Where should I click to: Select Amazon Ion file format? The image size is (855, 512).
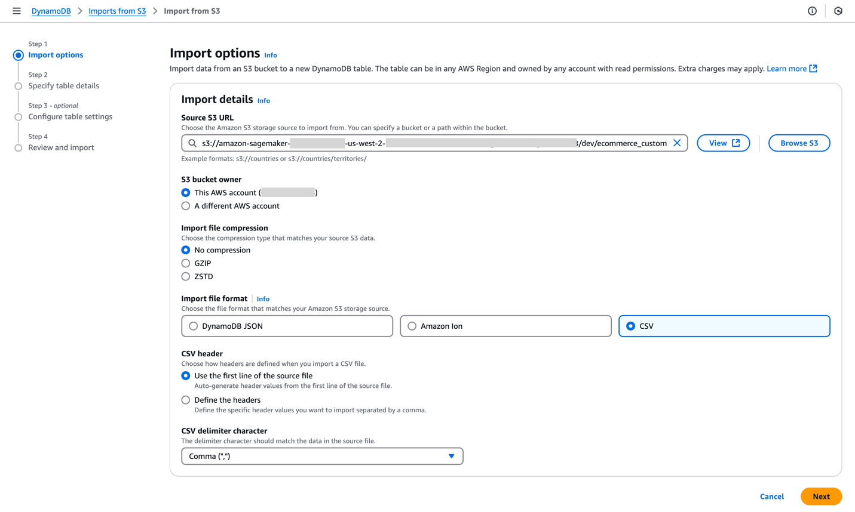505,326
